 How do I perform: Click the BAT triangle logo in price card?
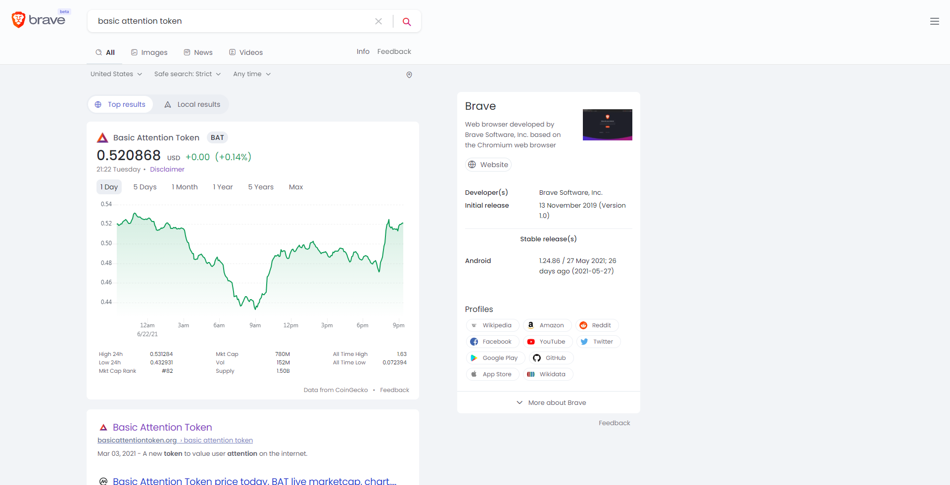pos(102,137)
